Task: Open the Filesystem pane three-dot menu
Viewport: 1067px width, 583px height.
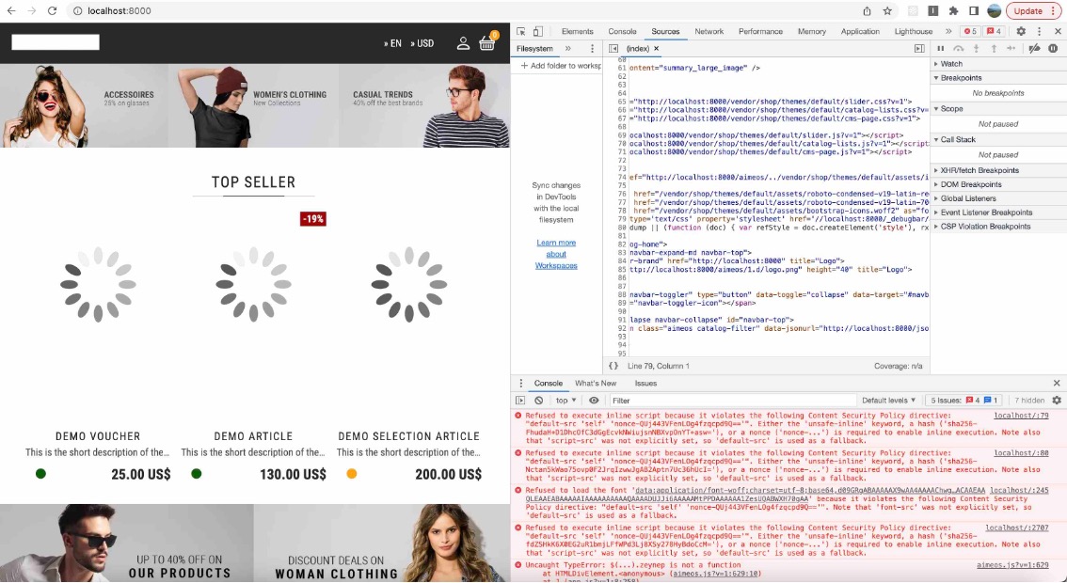Action: tap(592, 49)
